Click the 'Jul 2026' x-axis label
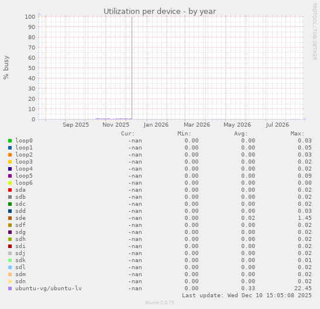 pos(277,125)
